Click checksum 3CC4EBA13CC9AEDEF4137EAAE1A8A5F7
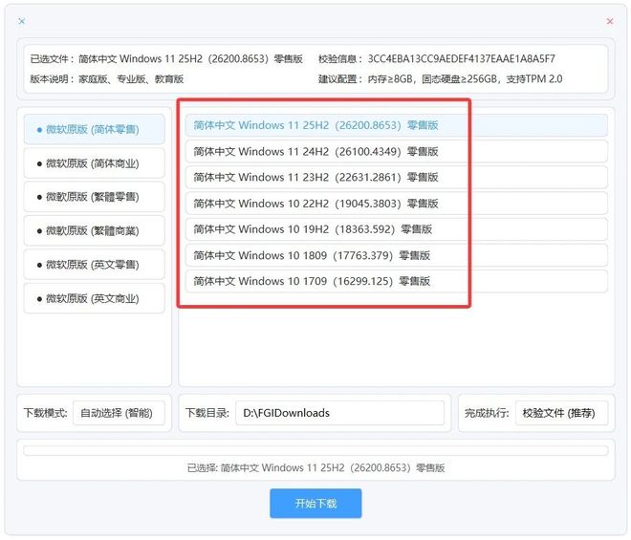 (x=461, y=59)
